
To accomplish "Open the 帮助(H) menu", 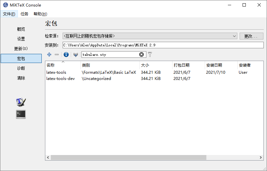I will pyautogui.click(x=40, y=14).
